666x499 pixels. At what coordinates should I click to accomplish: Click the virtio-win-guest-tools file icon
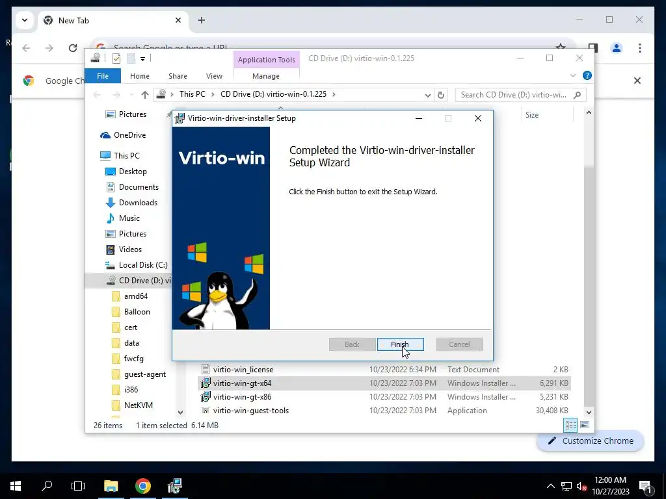206,411
